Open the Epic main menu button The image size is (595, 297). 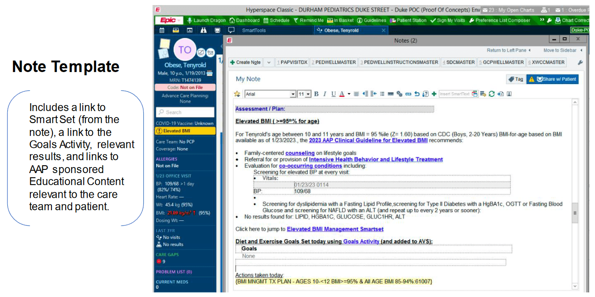[x=169, y=20]
